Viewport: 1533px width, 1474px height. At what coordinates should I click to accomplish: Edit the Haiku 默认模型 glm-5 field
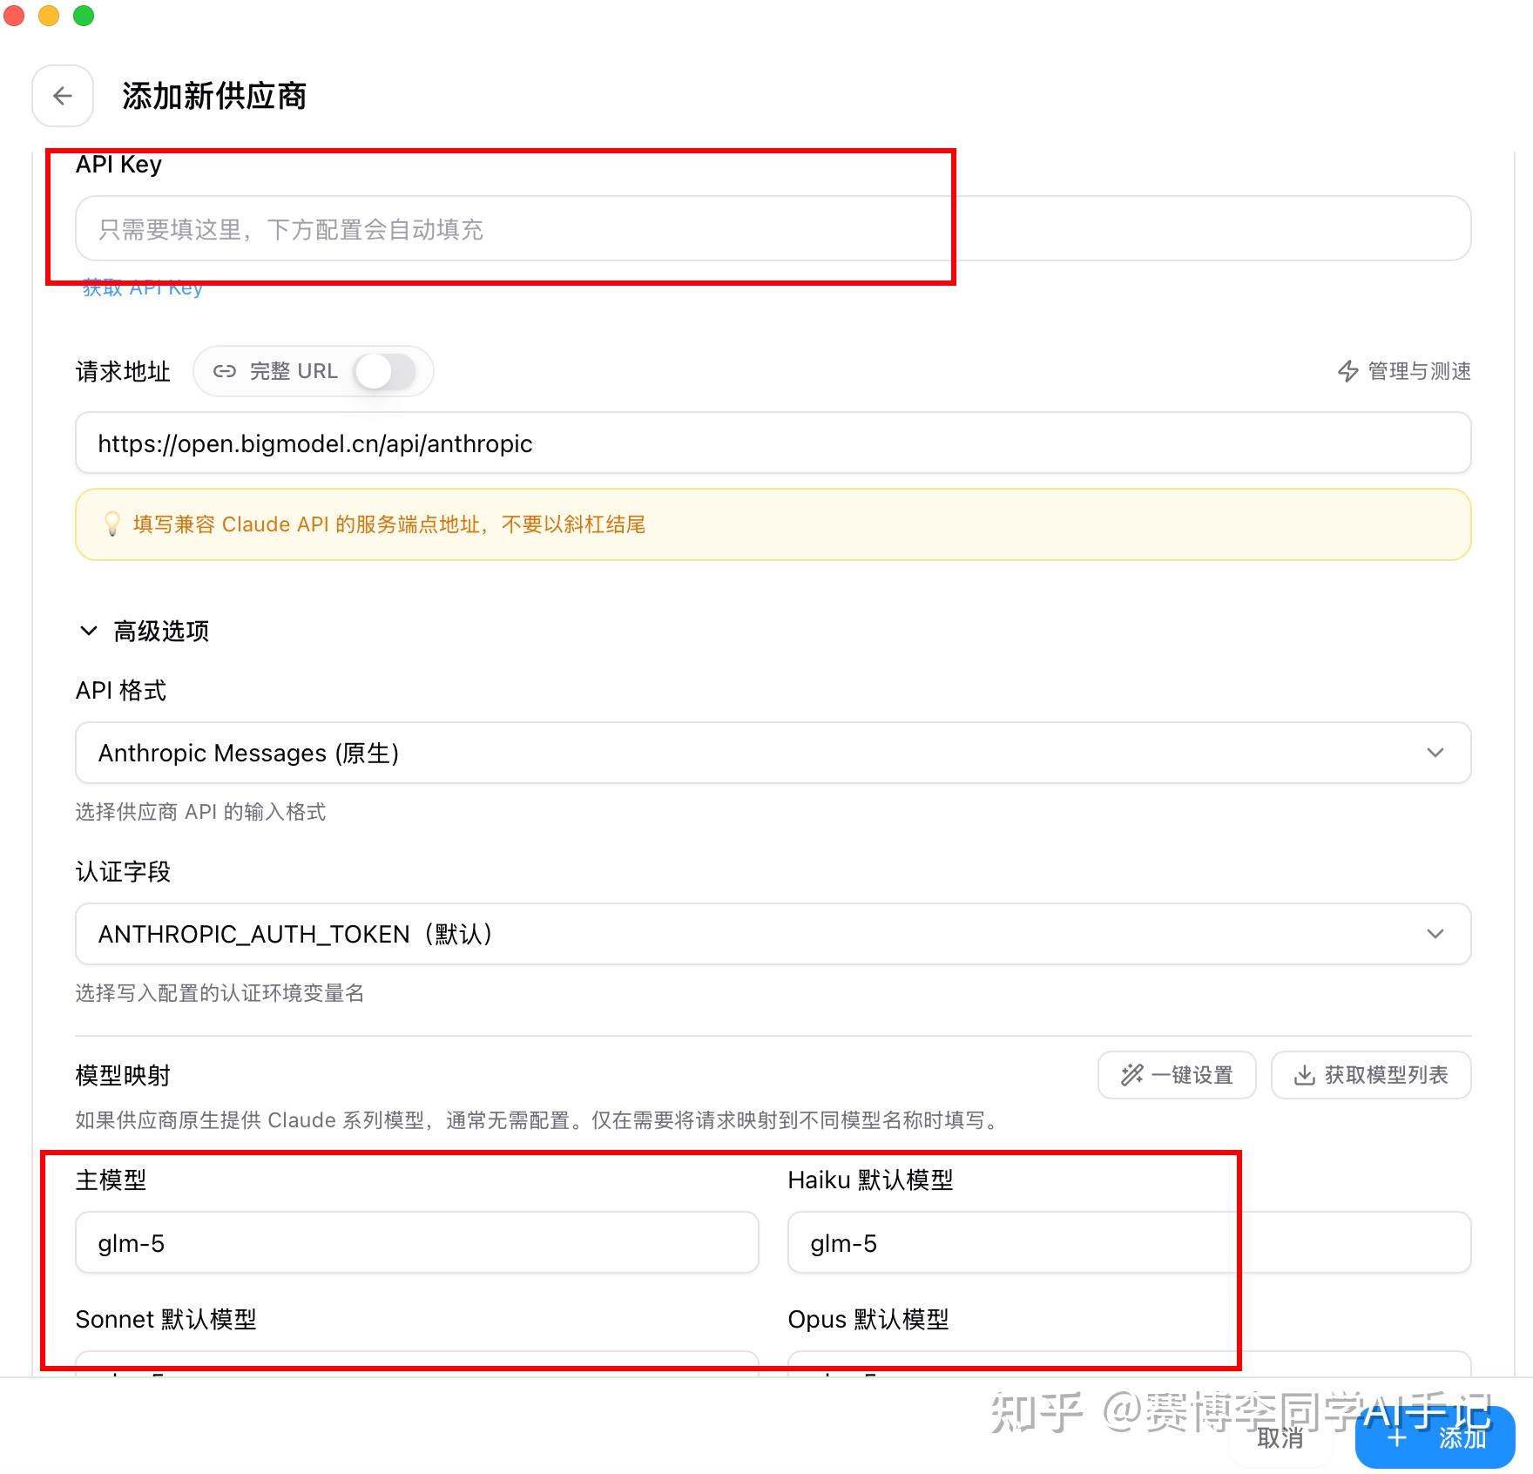pyautogui.click(x=1129, y=1243)
